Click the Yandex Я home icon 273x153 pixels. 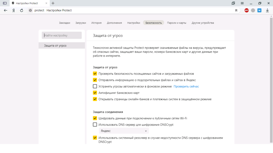coord(14,10)
